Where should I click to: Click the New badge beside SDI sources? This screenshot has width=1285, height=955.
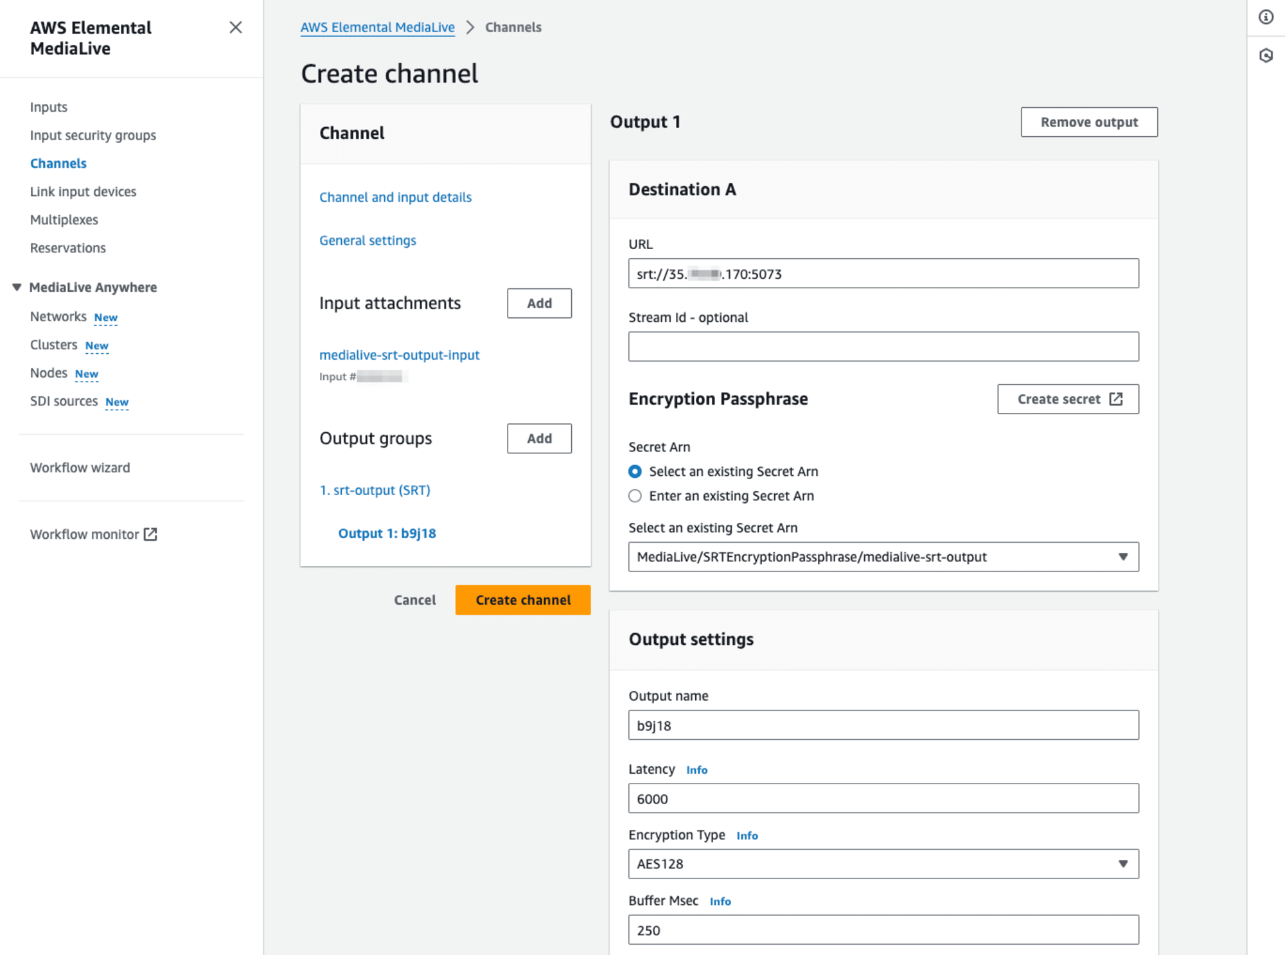[x=117, y=403]
